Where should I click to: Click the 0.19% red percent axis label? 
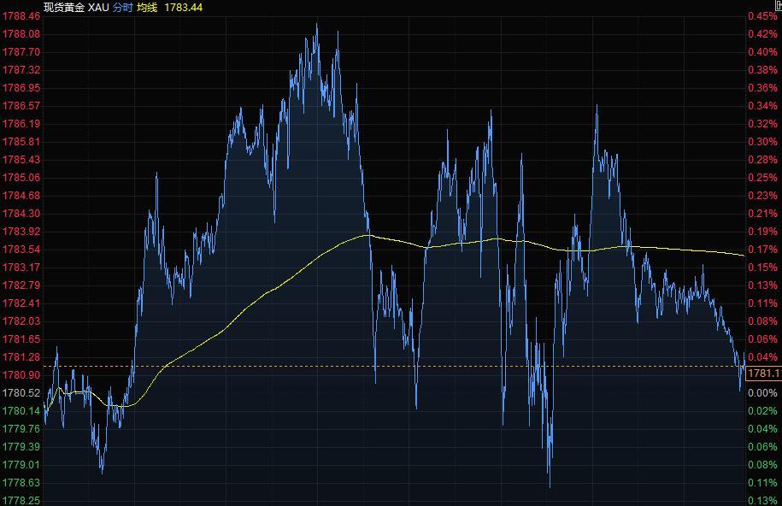tap(762, 232)
